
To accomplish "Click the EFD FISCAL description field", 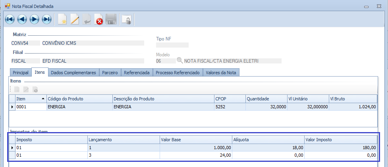I will tap(93, 61).
